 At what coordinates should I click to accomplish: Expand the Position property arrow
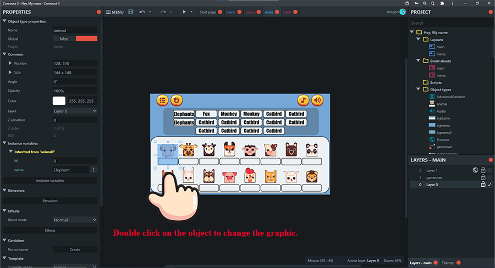point(10,63)
